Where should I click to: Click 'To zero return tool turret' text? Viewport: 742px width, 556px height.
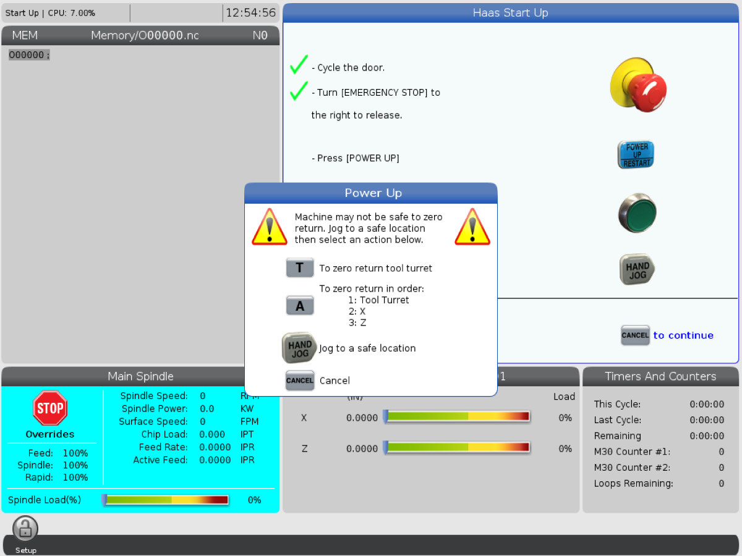tap(376, 269)
